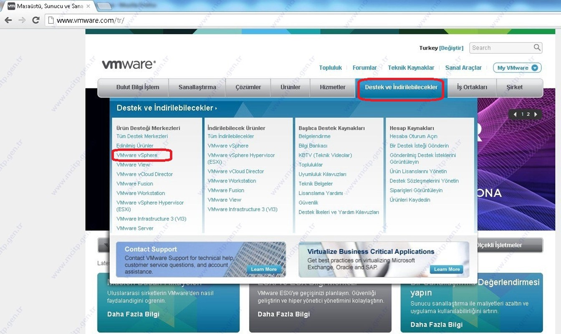Open the Belgelendirme link

coord(314,136)
